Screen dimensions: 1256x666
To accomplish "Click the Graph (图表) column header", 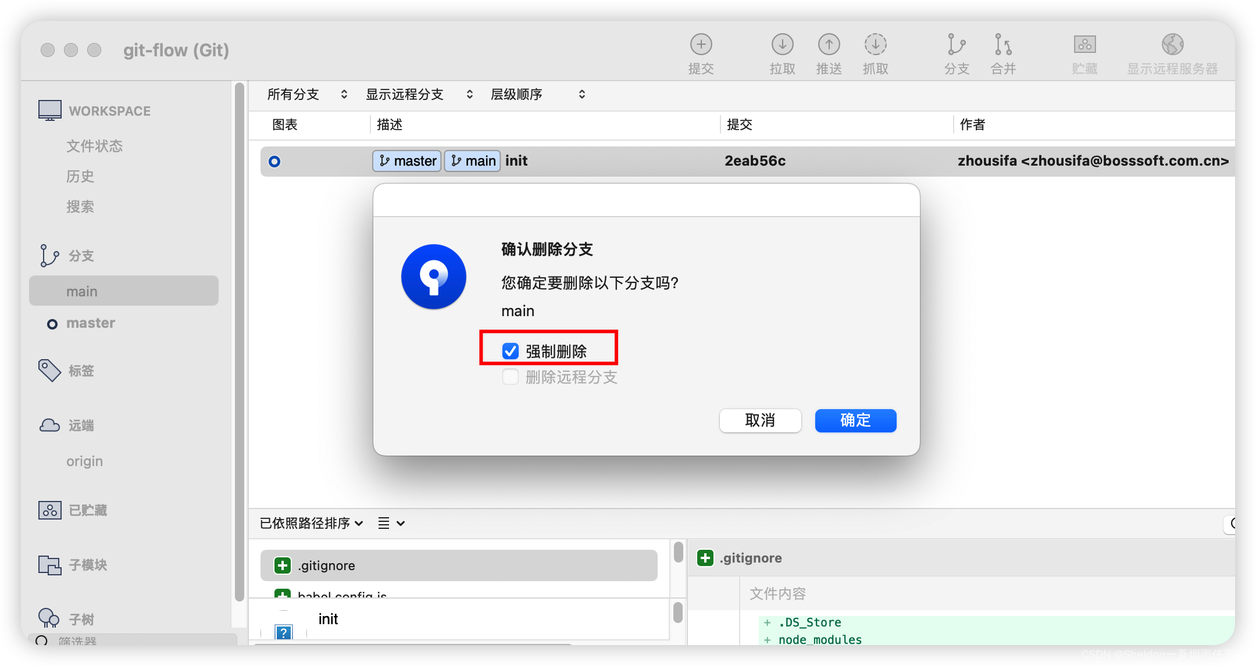I will pos(285,124).
